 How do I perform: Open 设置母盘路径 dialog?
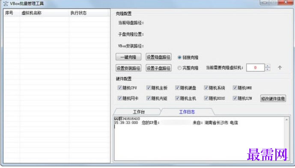point(158,57)
